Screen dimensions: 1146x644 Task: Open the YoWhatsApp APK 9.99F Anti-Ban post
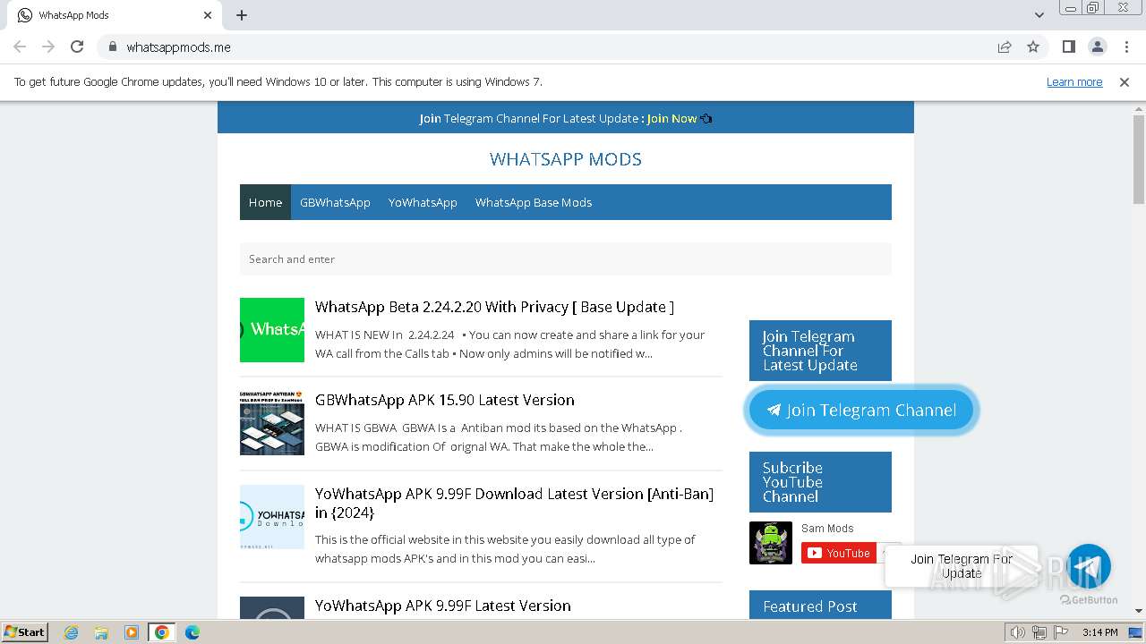[x=514, y=503]
